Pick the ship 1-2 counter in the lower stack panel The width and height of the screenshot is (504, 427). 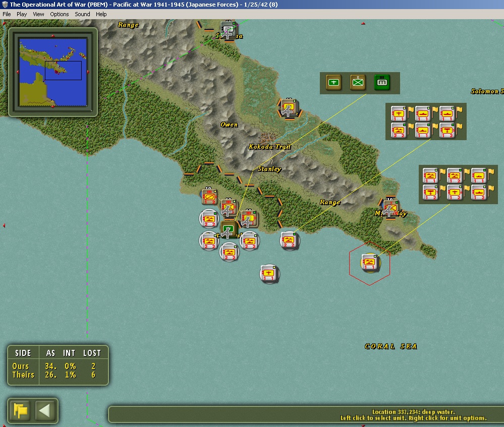[479, 193]
